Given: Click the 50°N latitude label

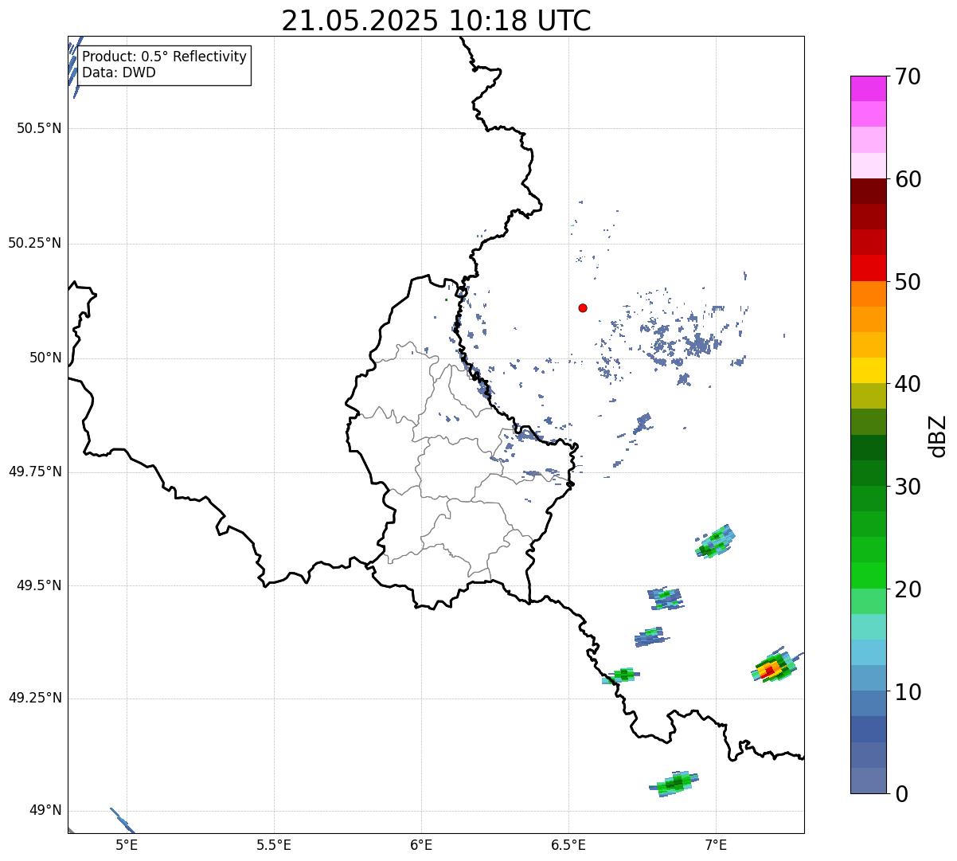Looking at the screenshot, I should point(45,358).
